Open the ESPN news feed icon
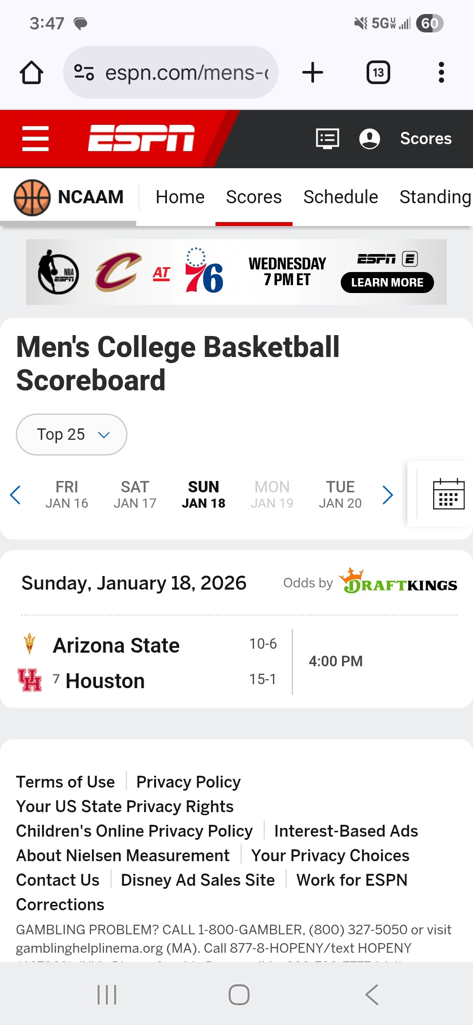 pyautogui.click(x=328, y=138)
